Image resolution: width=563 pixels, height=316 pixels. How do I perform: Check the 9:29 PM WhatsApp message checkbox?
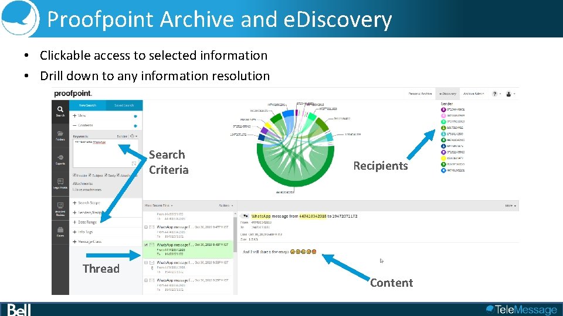[x=146, y=280]
